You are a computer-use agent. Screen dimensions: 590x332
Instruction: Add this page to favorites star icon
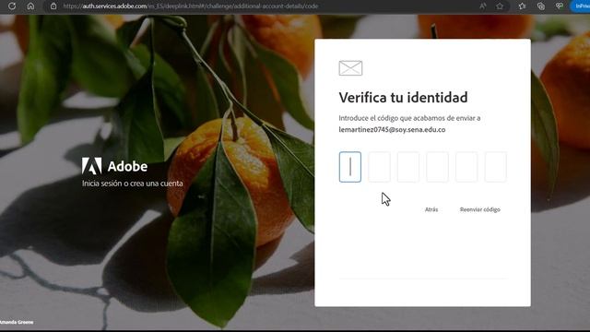coord(500,6)
